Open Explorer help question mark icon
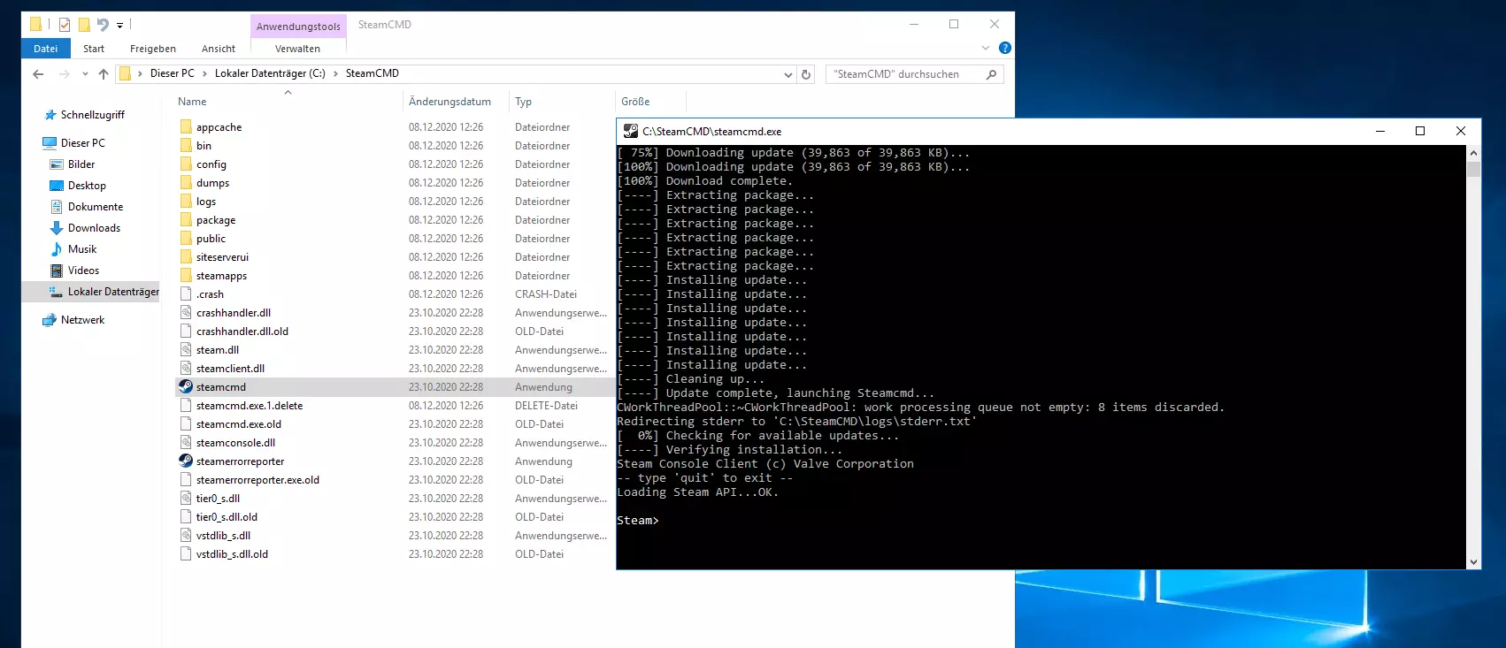 [x=1005, y=48]
